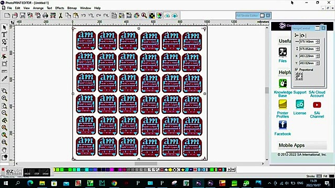Screen dimensions: 335x188
Task: Click the color palette scroll-to-end arrow
Action: (233, 170)
